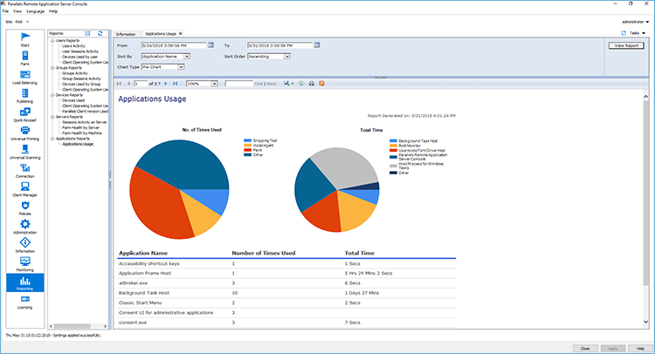Click the find text search field

click(x=239, y=84)
